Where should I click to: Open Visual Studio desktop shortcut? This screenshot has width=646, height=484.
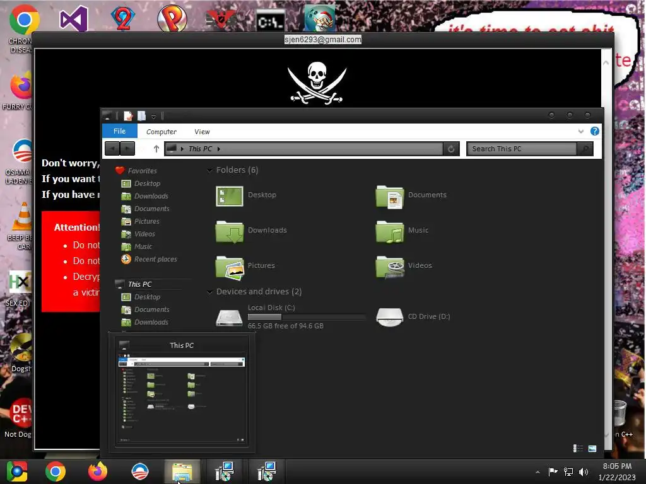pyautogui.click(x=74, y=18)
